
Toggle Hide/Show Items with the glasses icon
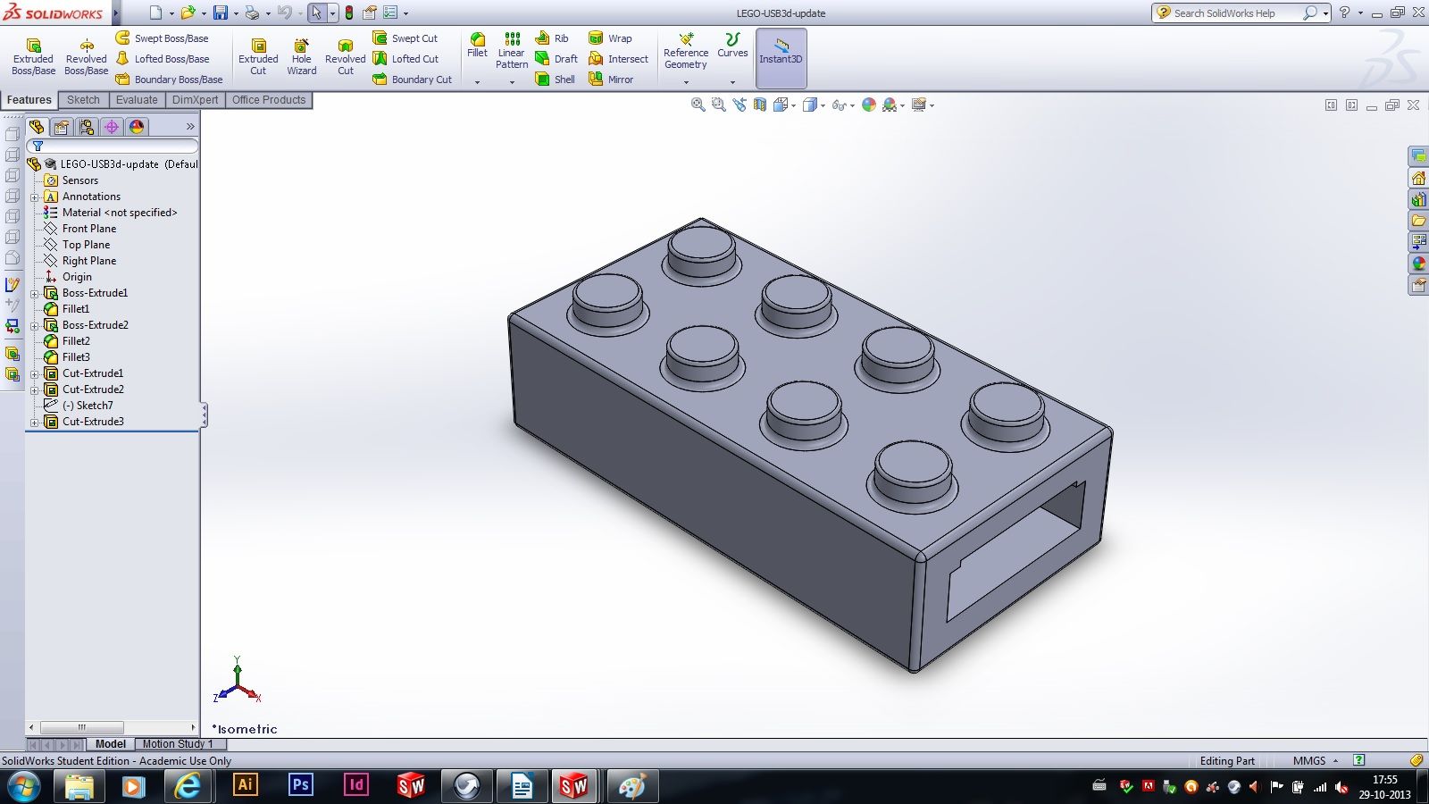[838, 105]
